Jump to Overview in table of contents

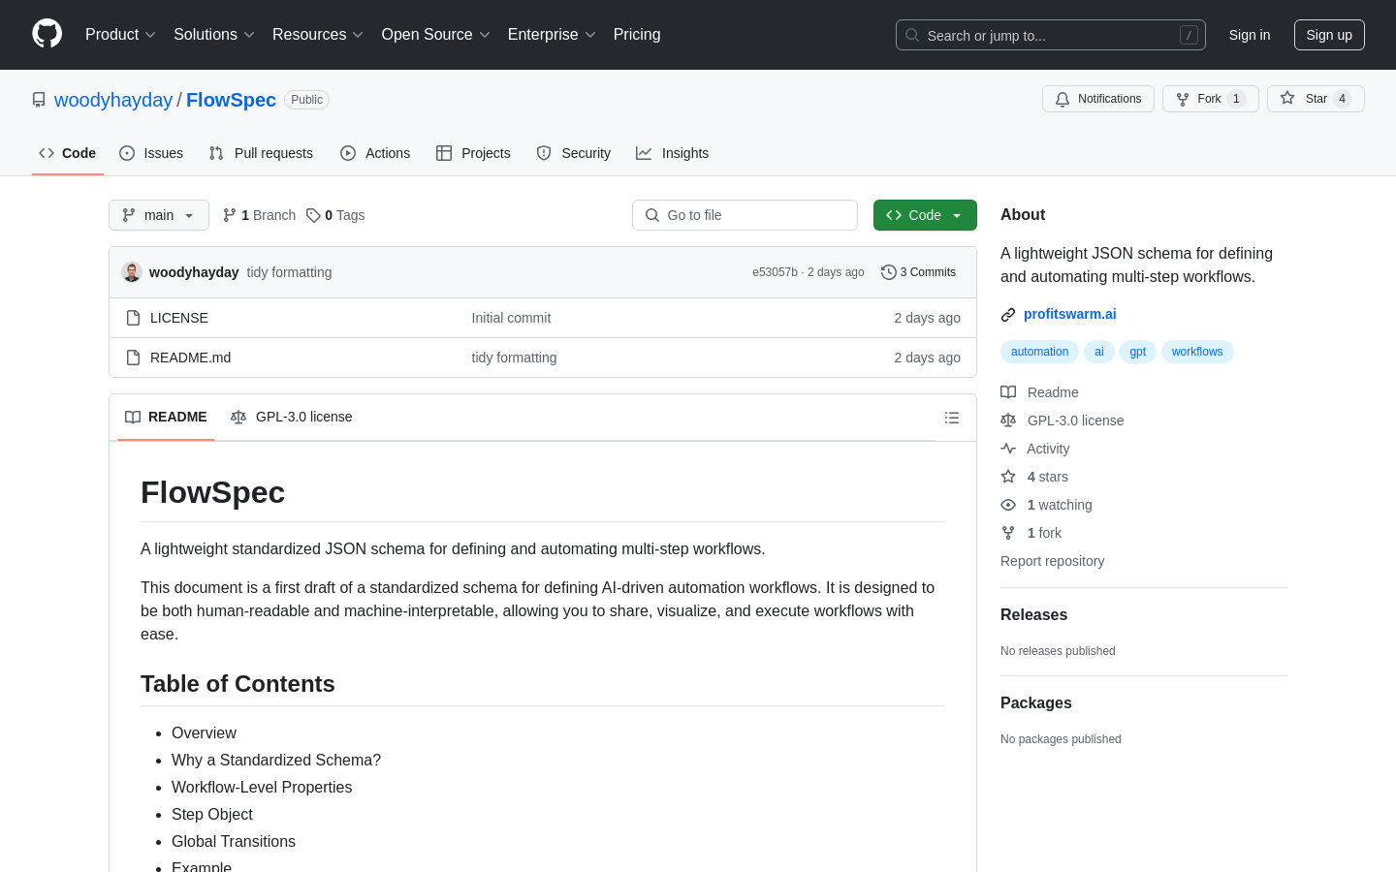coord(204,733)
